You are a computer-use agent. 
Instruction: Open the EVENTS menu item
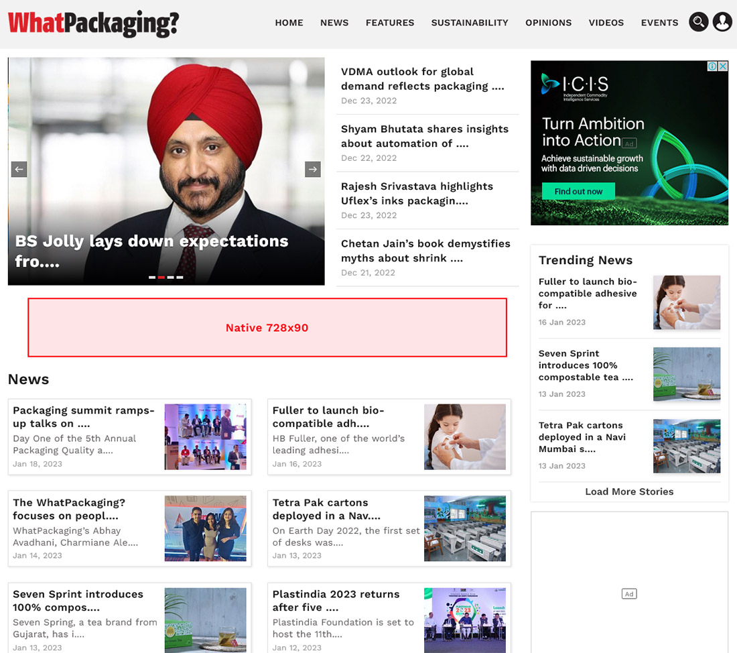tap(659, 23)
